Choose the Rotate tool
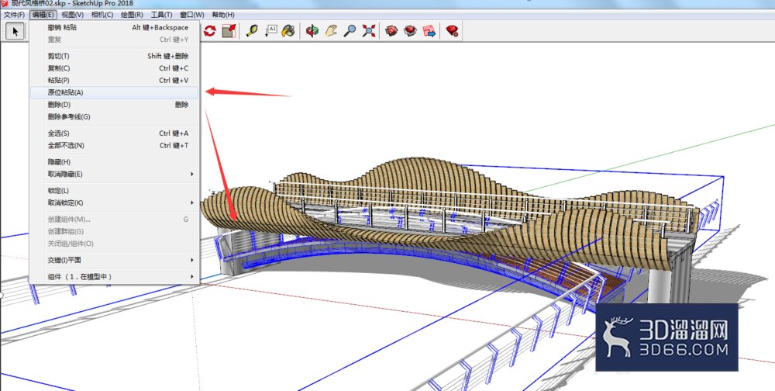 pyautogui.click(x=209, y=31)
